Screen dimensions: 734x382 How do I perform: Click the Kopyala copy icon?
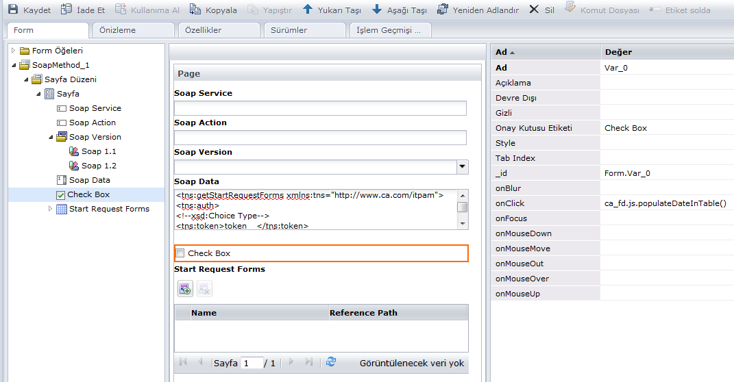pos(195,10)
